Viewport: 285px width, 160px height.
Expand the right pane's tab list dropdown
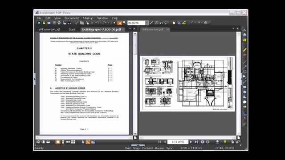tap(233, 28)
